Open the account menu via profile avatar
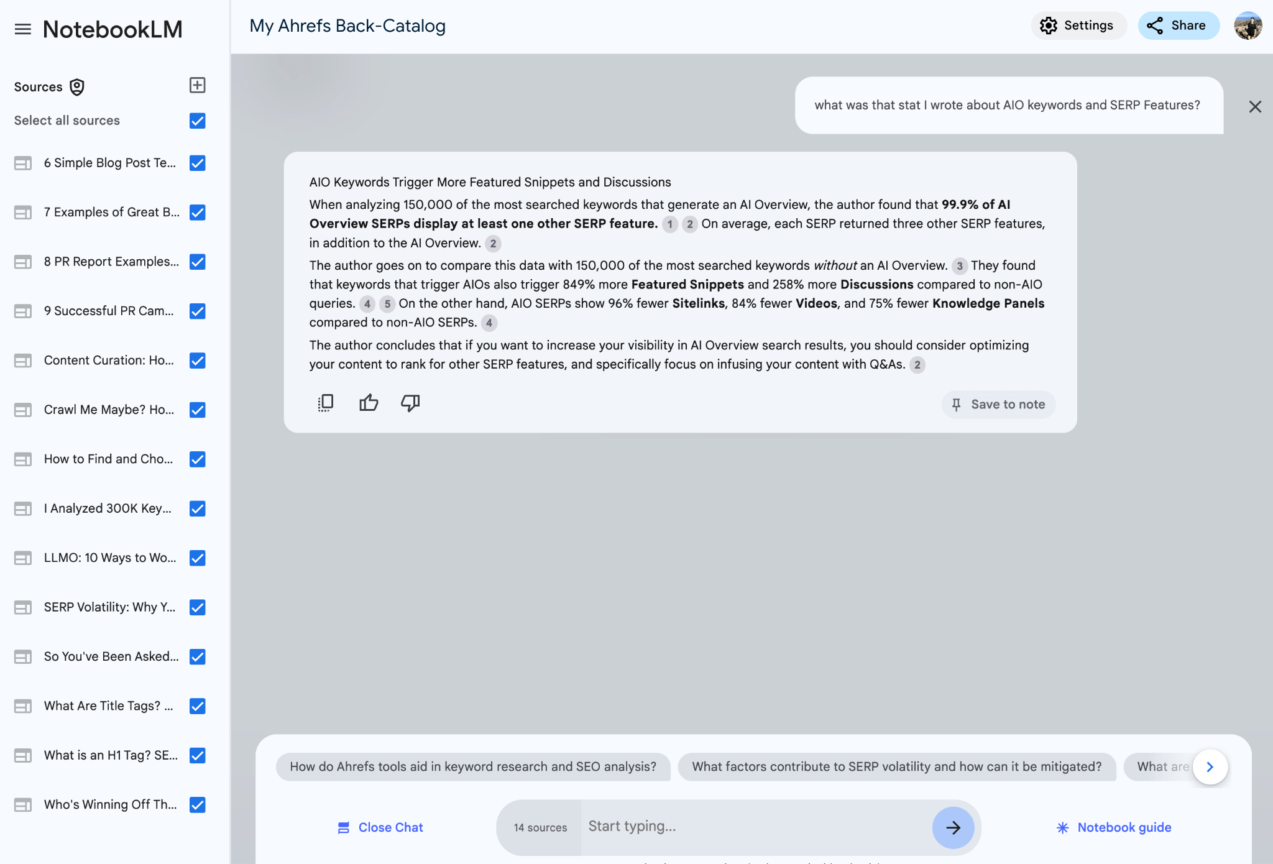This screenshot has height=864, width=1273. coord(1248,25)
